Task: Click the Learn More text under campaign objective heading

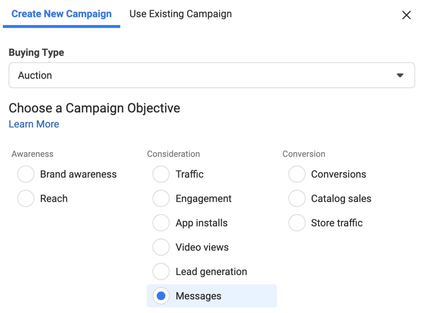Action: pyautogui.click(x=33, y=124)
